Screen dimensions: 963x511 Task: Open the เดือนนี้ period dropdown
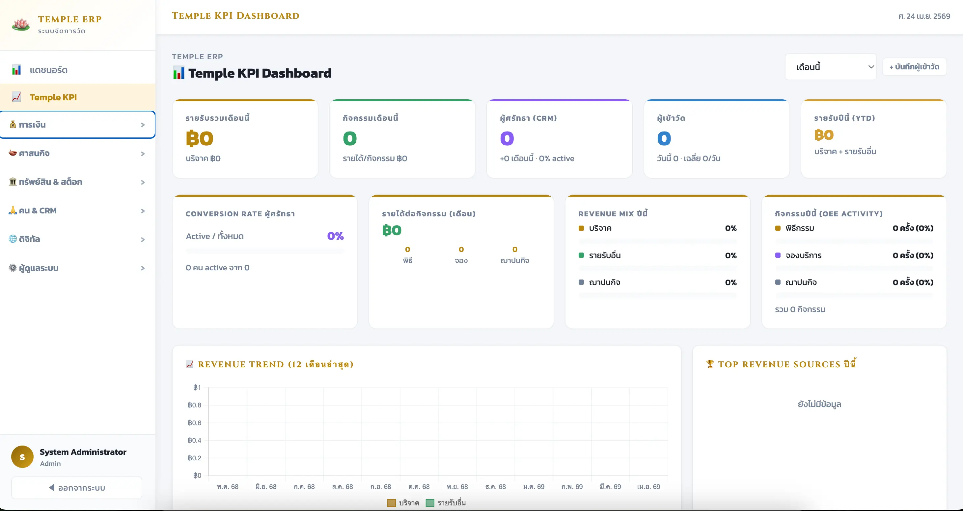[831, 67]
